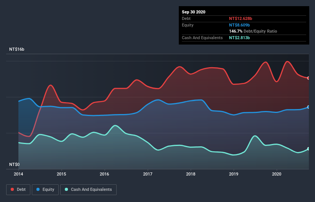Screen dimensions: 315x202
Task: Toggle the Equity legend button
Action: point(45,190)
